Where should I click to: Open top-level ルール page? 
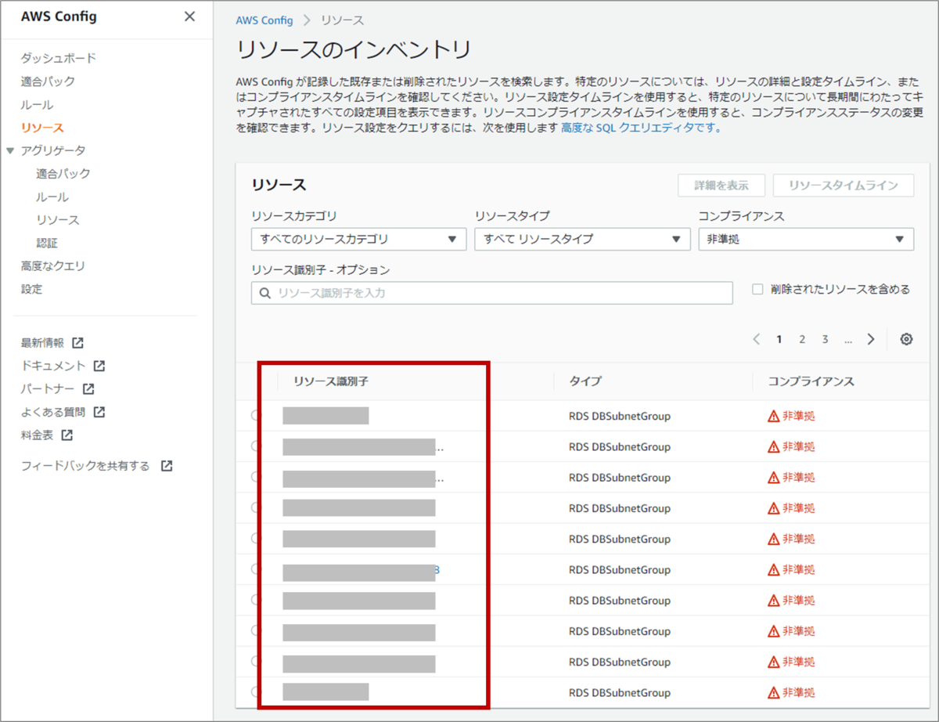[x=37, y=105]
